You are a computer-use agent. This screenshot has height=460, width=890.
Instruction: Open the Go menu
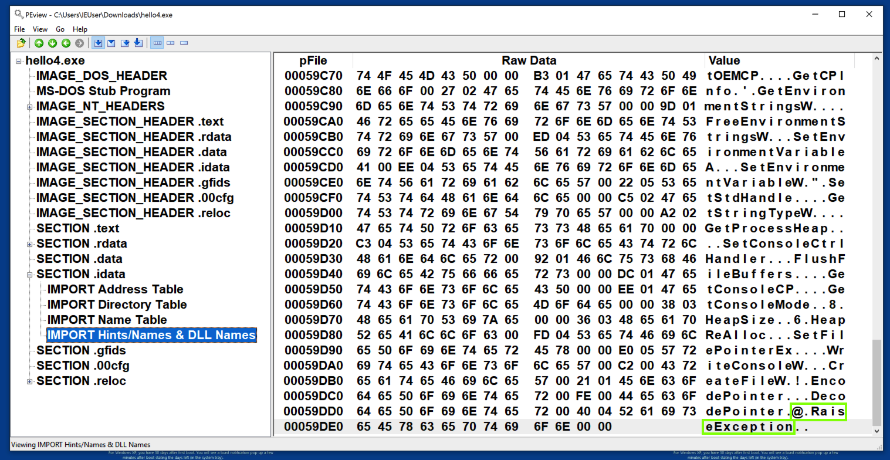[x=60, y=29]
